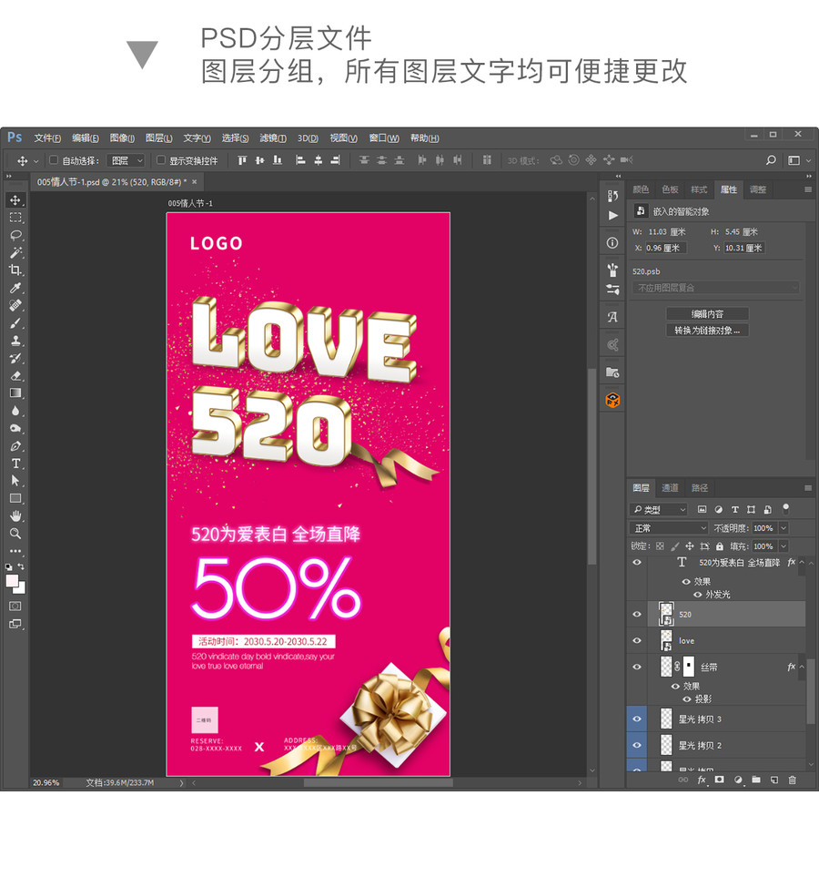Switch to the 调整 tab
This screenshot has width=819, height=887.
point(757,189)
